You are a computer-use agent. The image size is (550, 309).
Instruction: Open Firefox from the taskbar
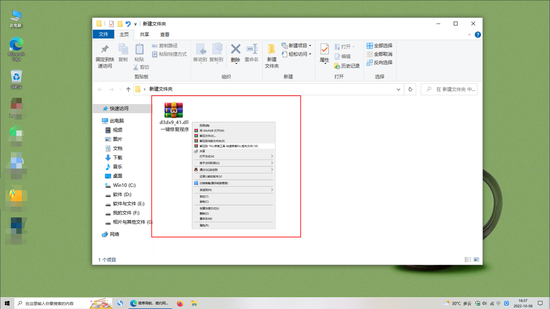coord(180,303)
